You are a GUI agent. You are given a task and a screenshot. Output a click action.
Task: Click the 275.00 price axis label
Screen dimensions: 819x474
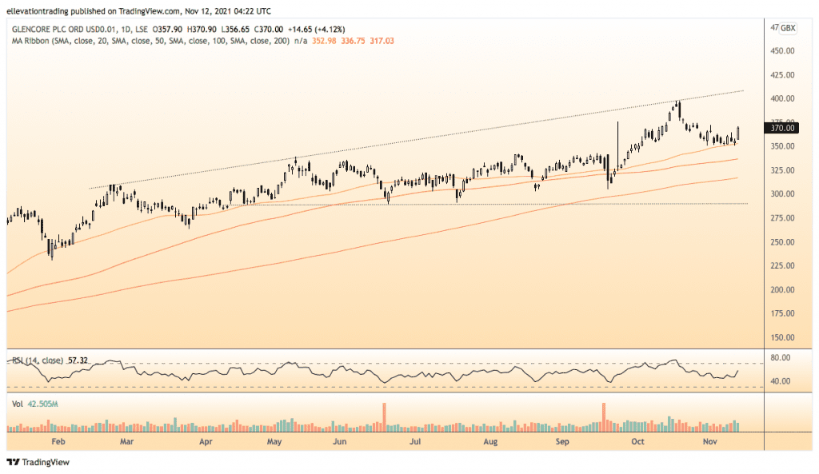(x=782, y=218)
